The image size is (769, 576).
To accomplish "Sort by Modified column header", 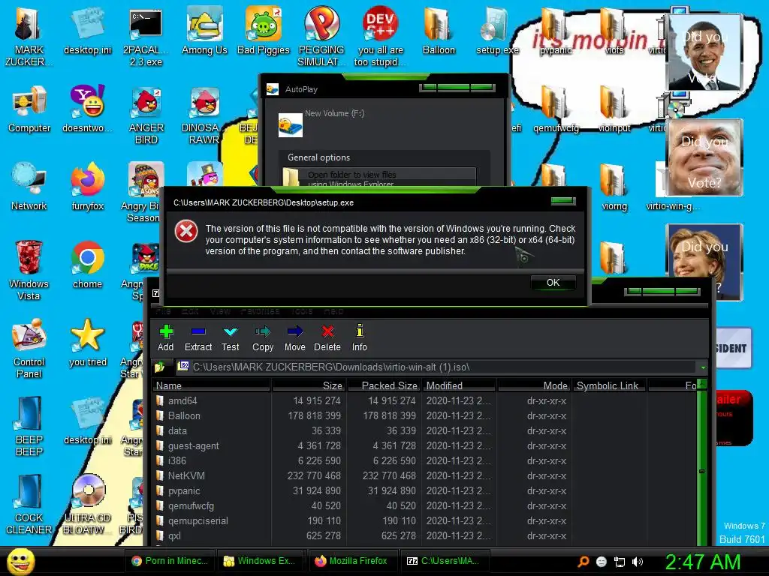I will point(459,385).
